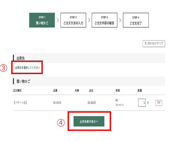The width and height of the screenshot is (182, 142).
Task: Click the 品番 column header
Action: tap(55, 91)
